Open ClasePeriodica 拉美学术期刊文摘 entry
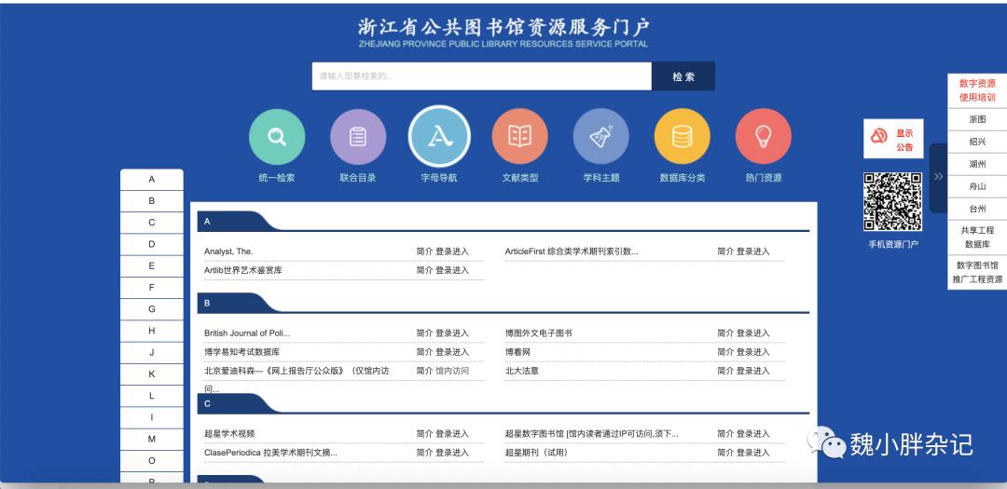1007x489 pixels. click(271, 453)
